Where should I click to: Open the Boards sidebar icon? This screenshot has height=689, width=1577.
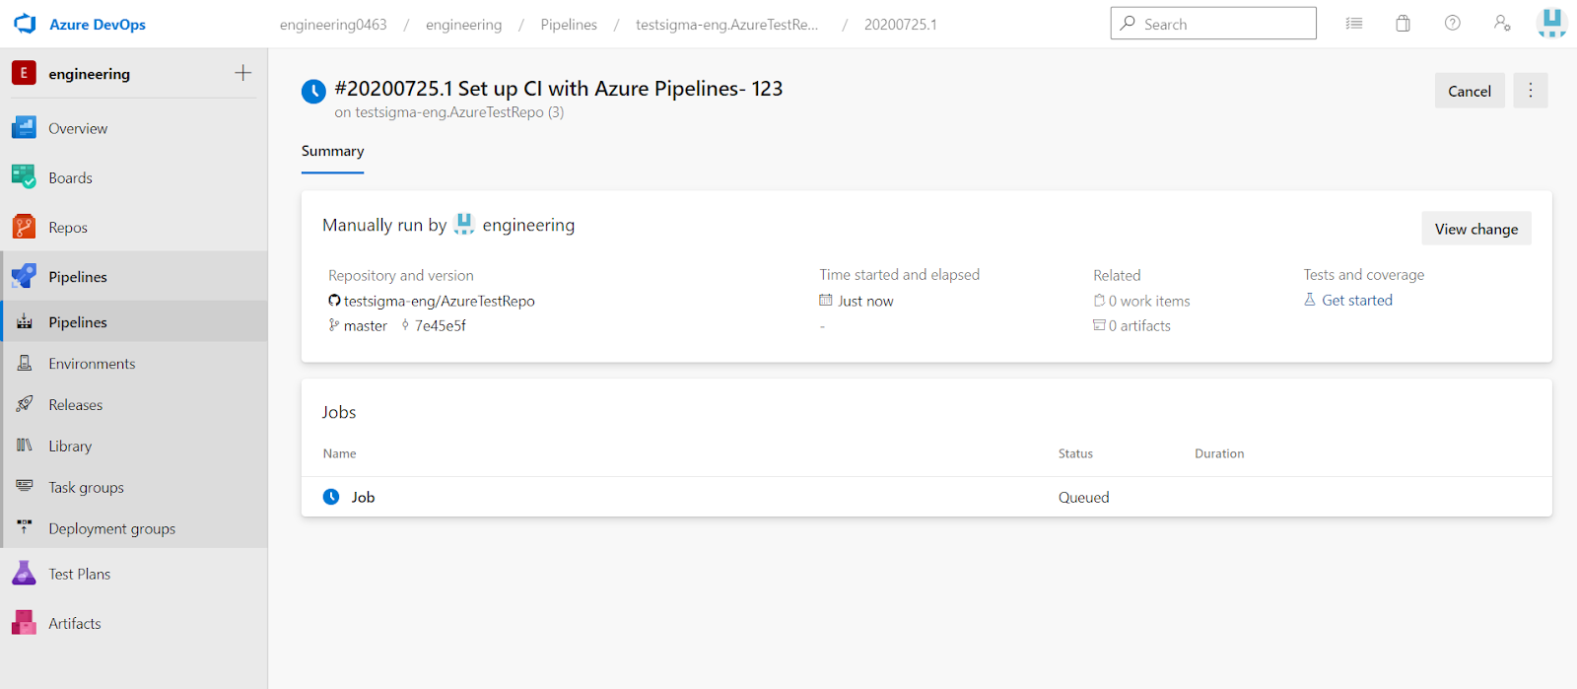click(25, 177)
